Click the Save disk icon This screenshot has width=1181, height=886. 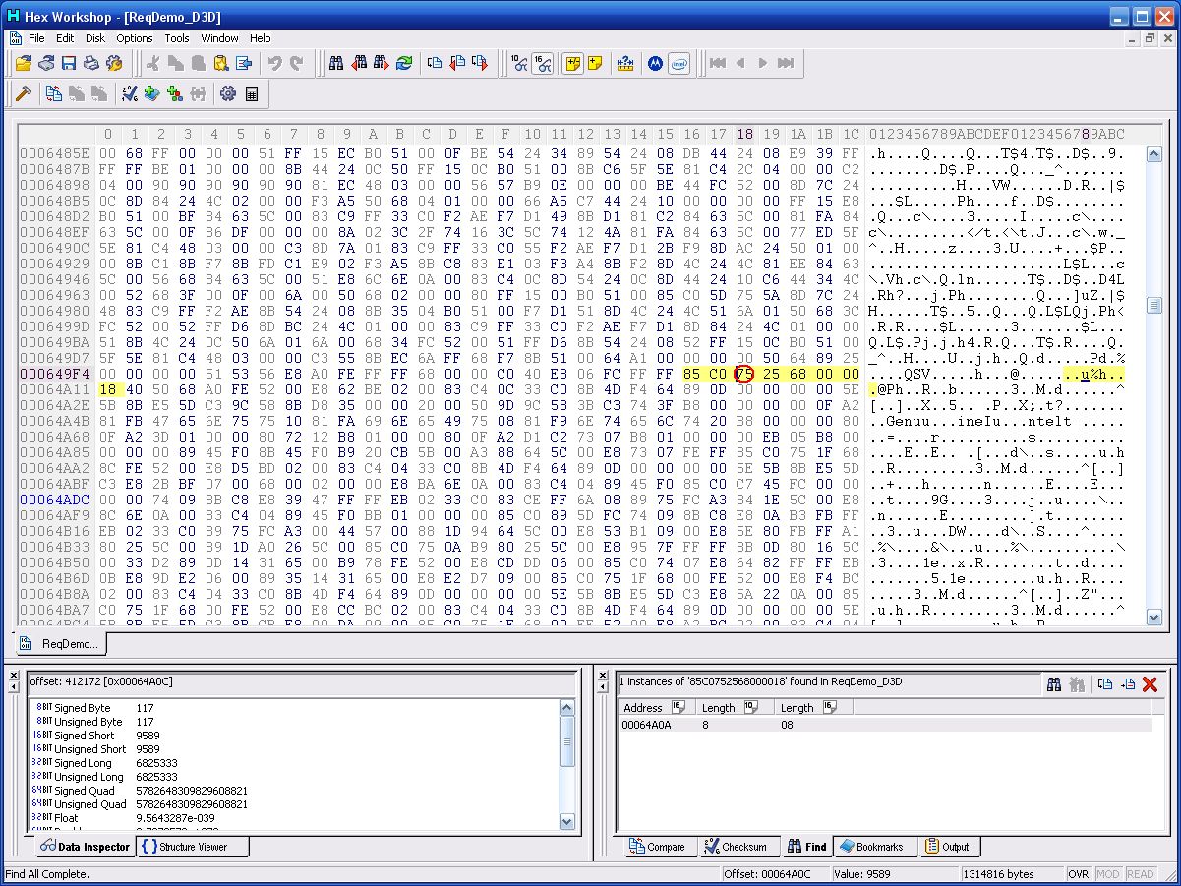69,64
